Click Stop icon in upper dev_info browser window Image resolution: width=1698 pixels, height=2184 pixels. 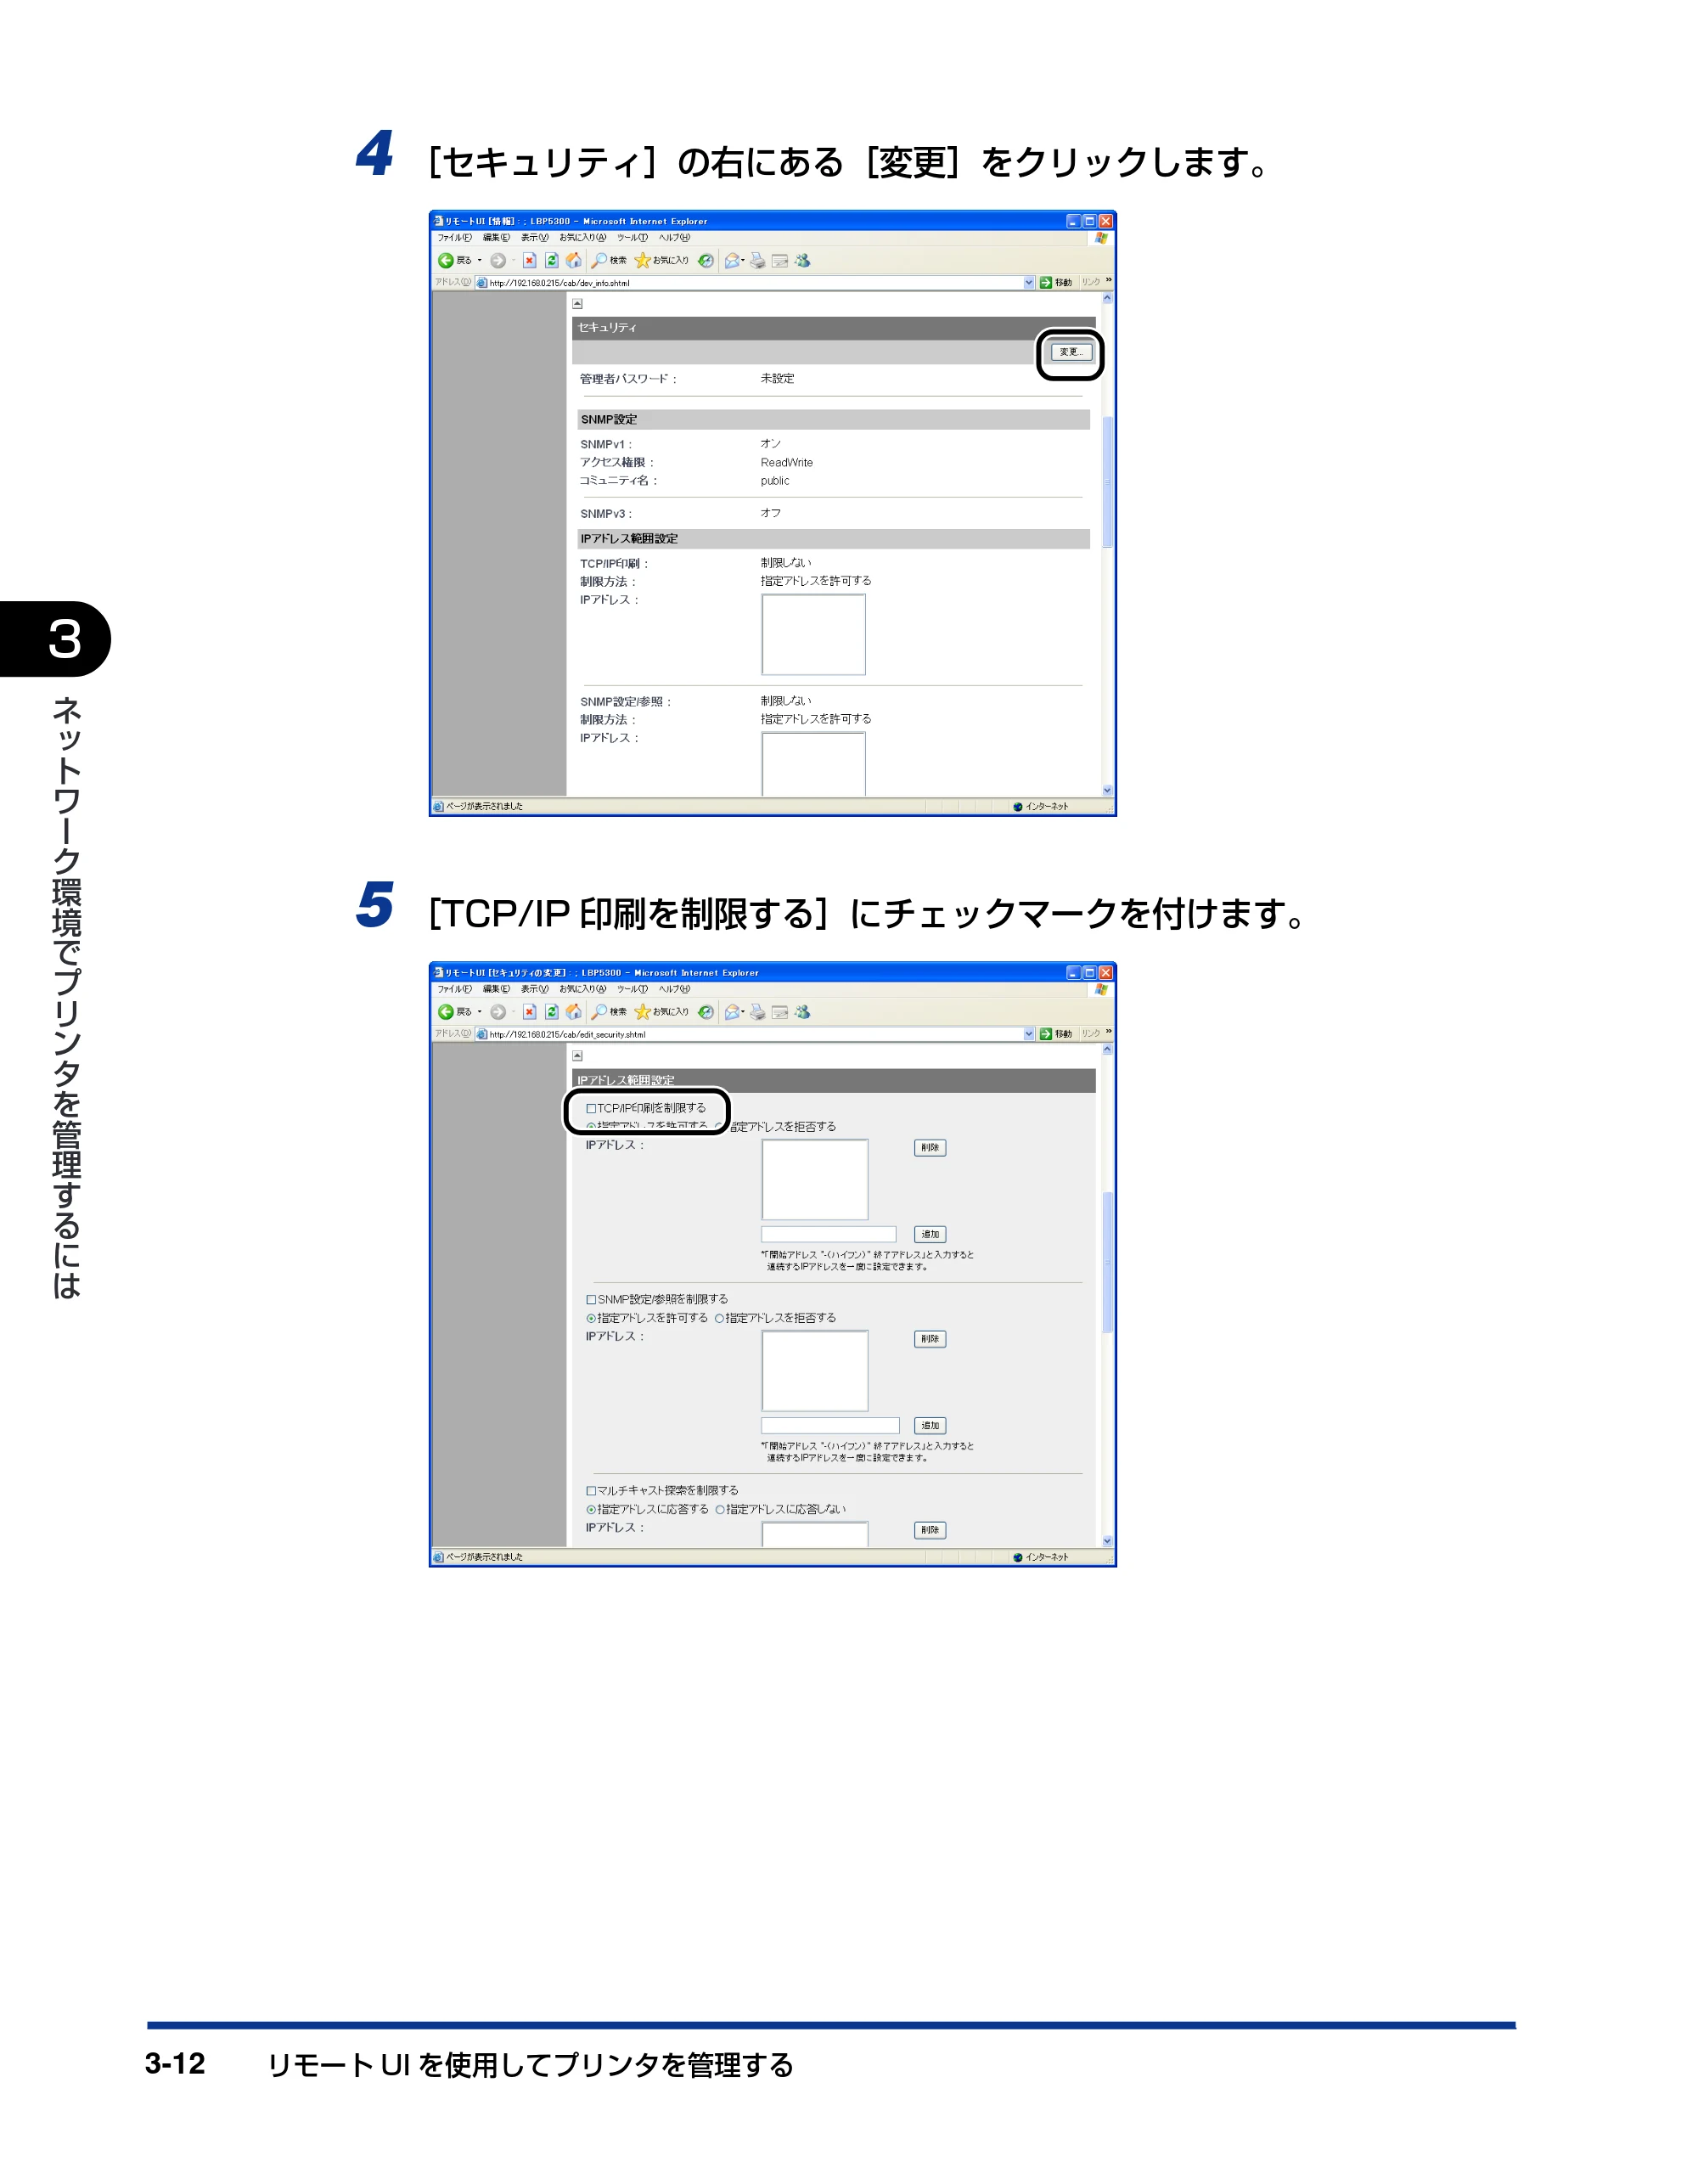pyautogui.click(x=530, y=261)
